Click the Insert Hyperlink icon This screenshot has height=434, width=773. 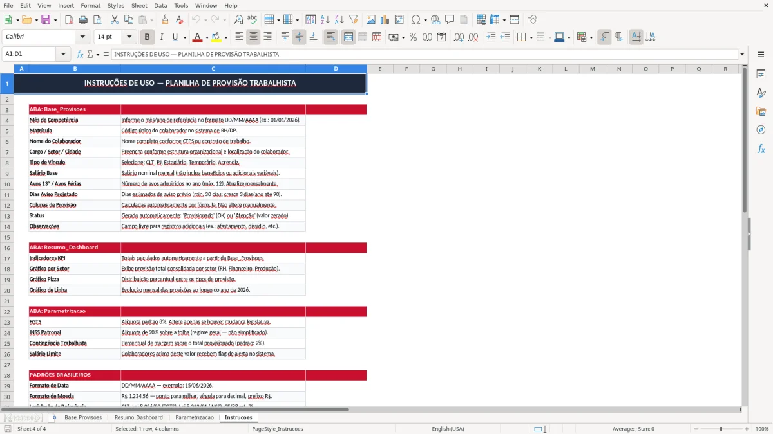(436, 20)
